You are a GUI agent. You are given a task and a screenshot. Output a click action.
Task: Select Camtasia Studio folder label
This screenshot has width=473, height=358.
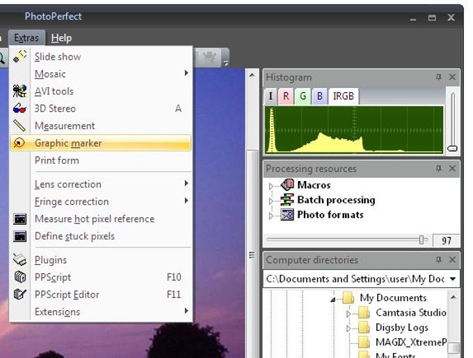point(411,313)
